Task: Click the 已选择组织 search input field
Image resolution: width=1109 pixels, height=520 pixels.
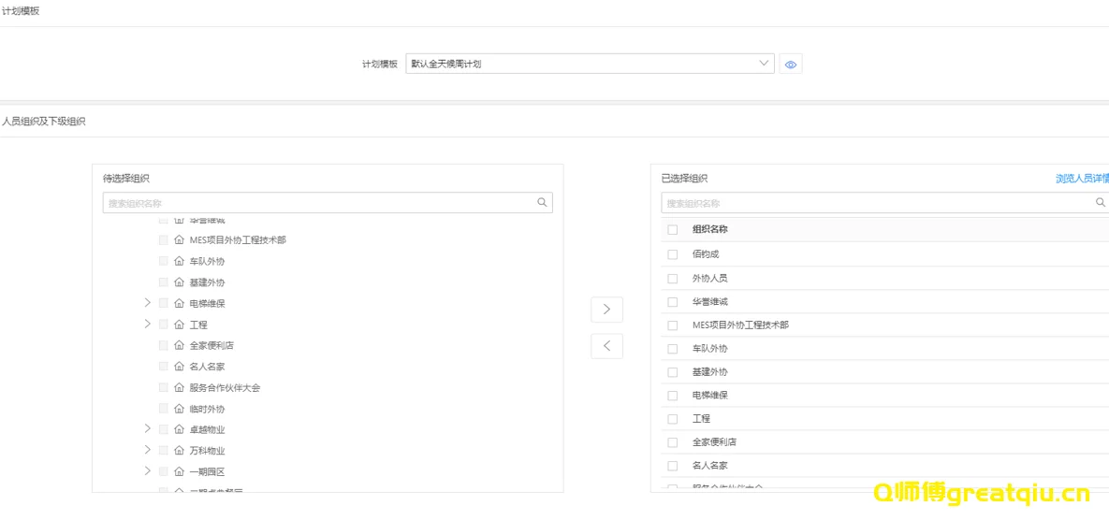Action: coord(875,203)
